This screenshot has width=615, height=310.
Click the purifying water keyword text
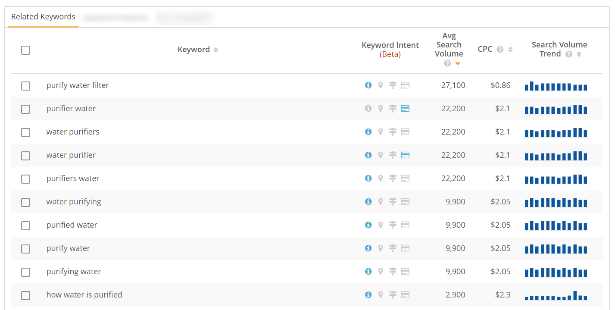point(74,272)
